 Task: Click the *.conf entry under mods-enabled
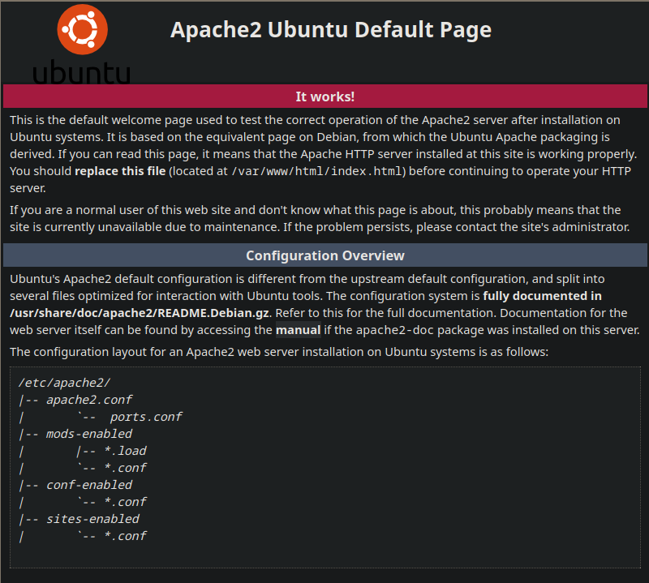119,468
